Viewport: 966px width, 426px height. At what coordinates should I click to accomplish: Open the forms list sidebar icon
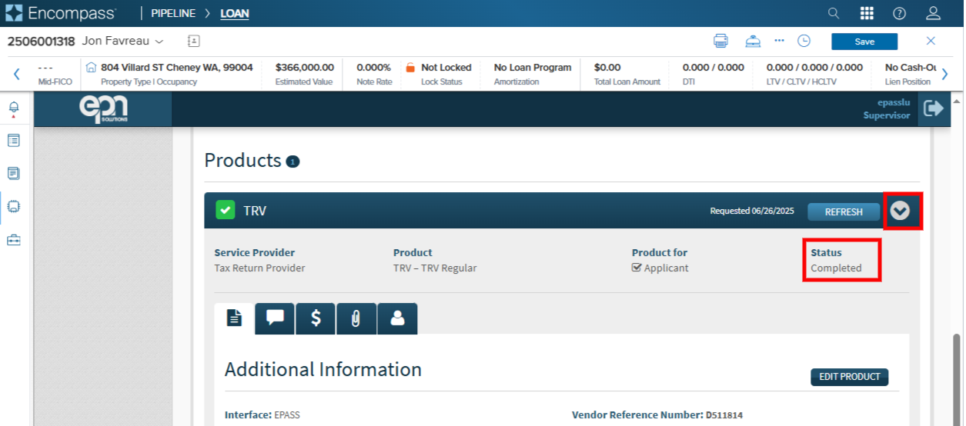[x=14, y=141]
